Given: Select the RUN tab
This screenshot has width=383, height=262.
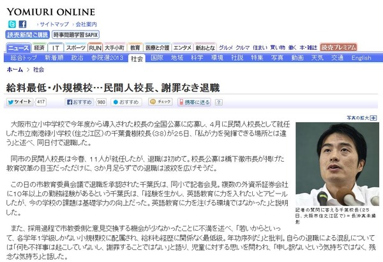Looking at the screenshot, I should click(95, 47).
